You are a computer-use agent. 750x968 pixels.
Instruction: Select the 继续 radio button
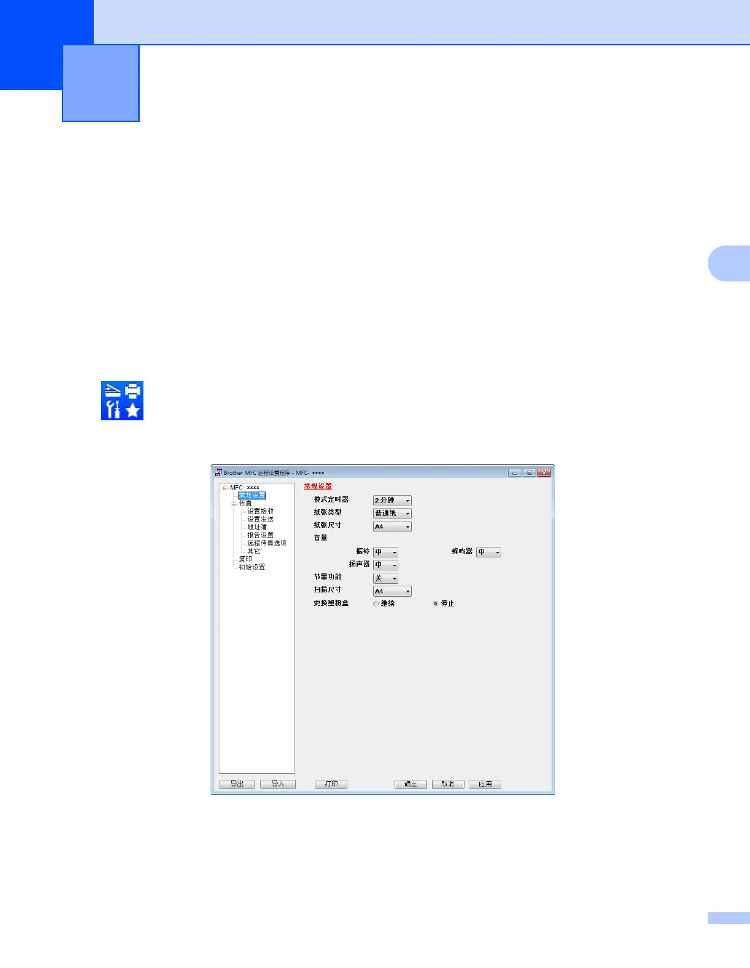pyautogui.click(x=376, y=604)
